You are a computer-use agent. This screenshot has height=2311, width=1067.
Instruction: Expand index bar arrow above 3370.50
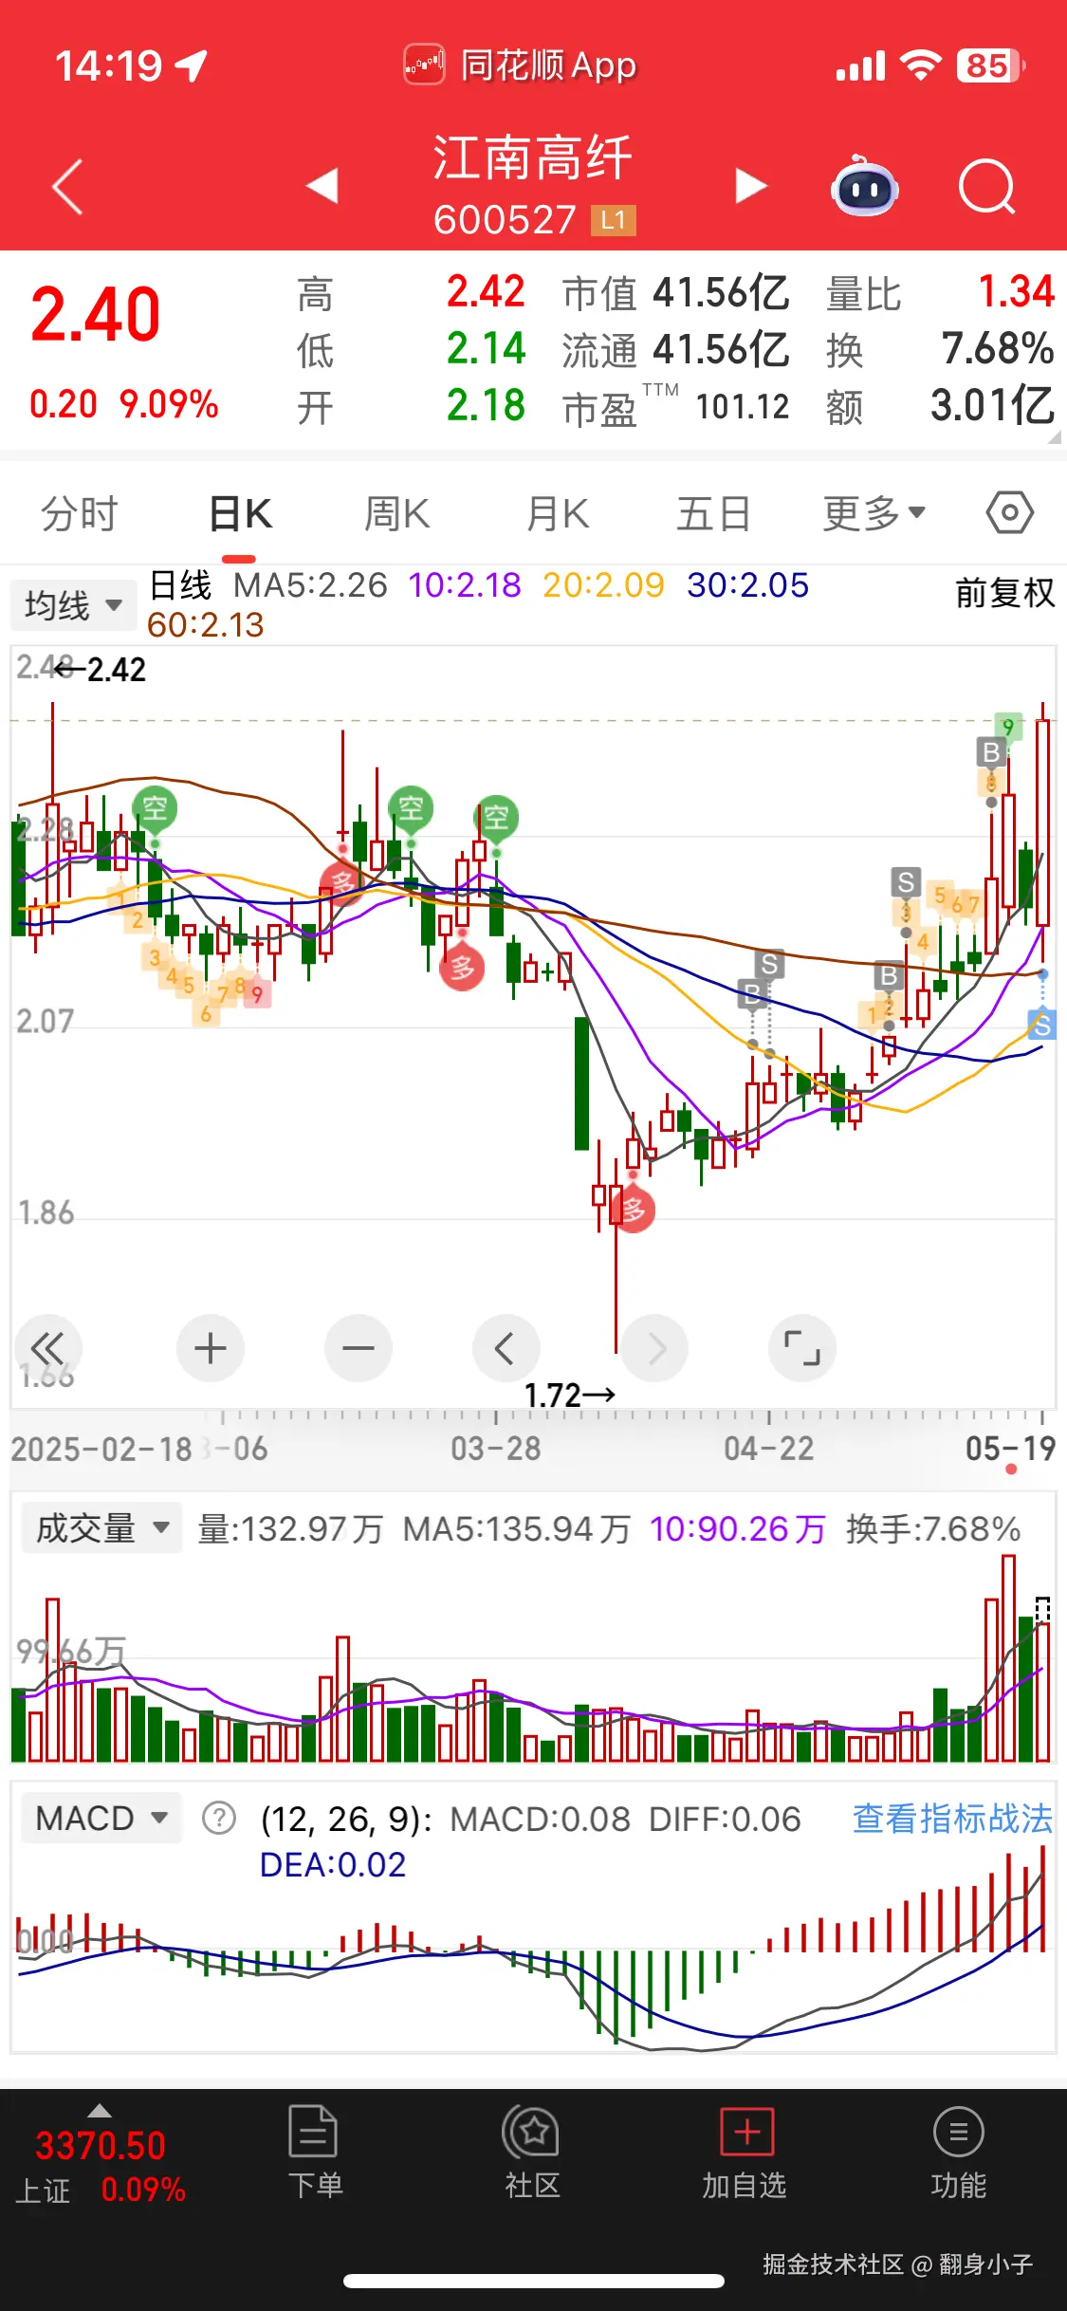100,2111
